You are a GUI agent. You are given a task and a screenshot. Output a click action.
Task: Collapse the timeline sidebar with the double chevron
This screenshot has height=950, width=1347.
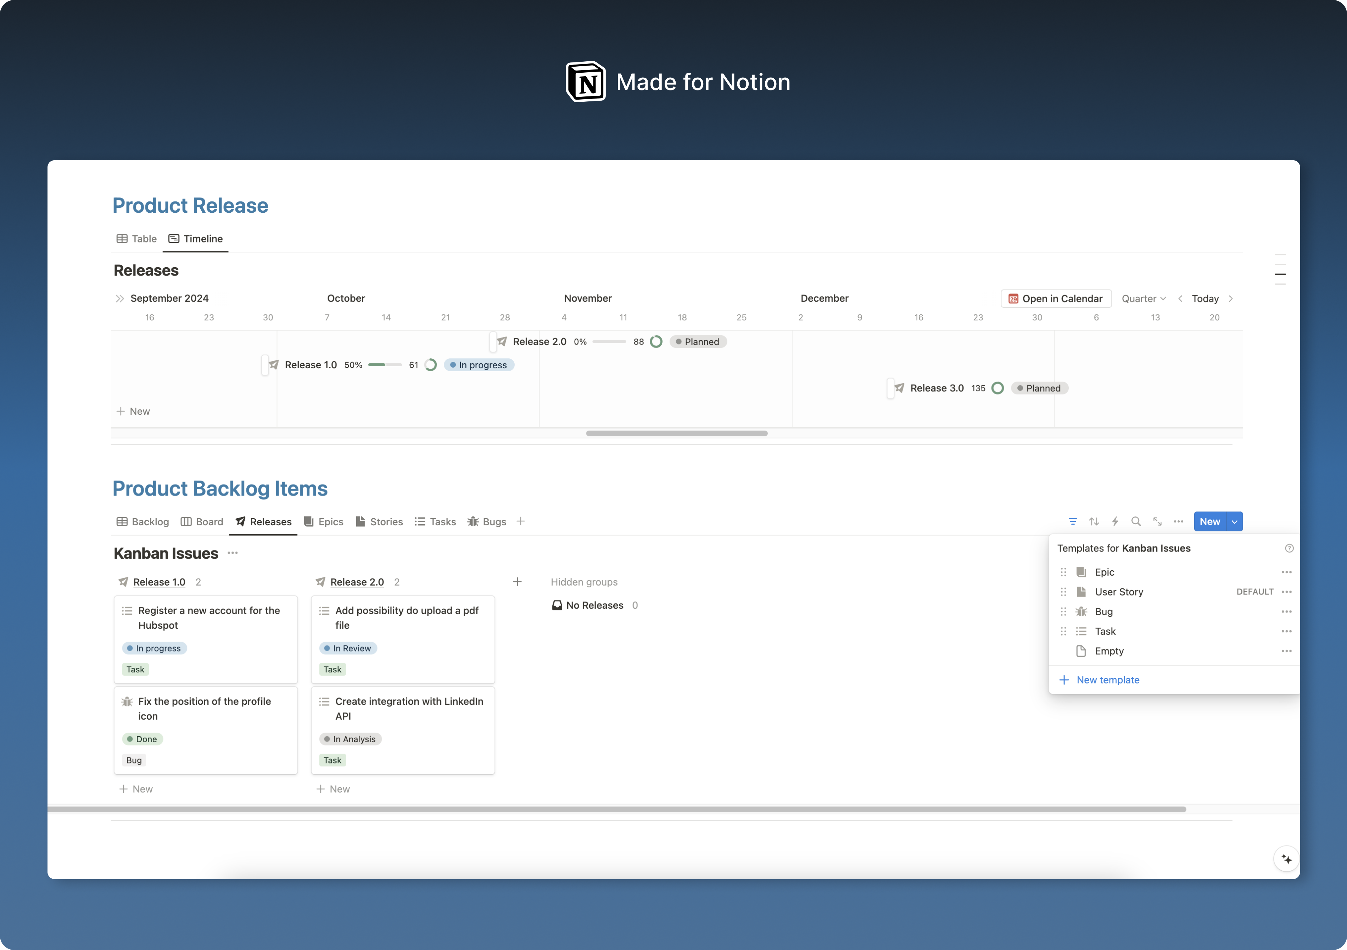click(120, 298)
